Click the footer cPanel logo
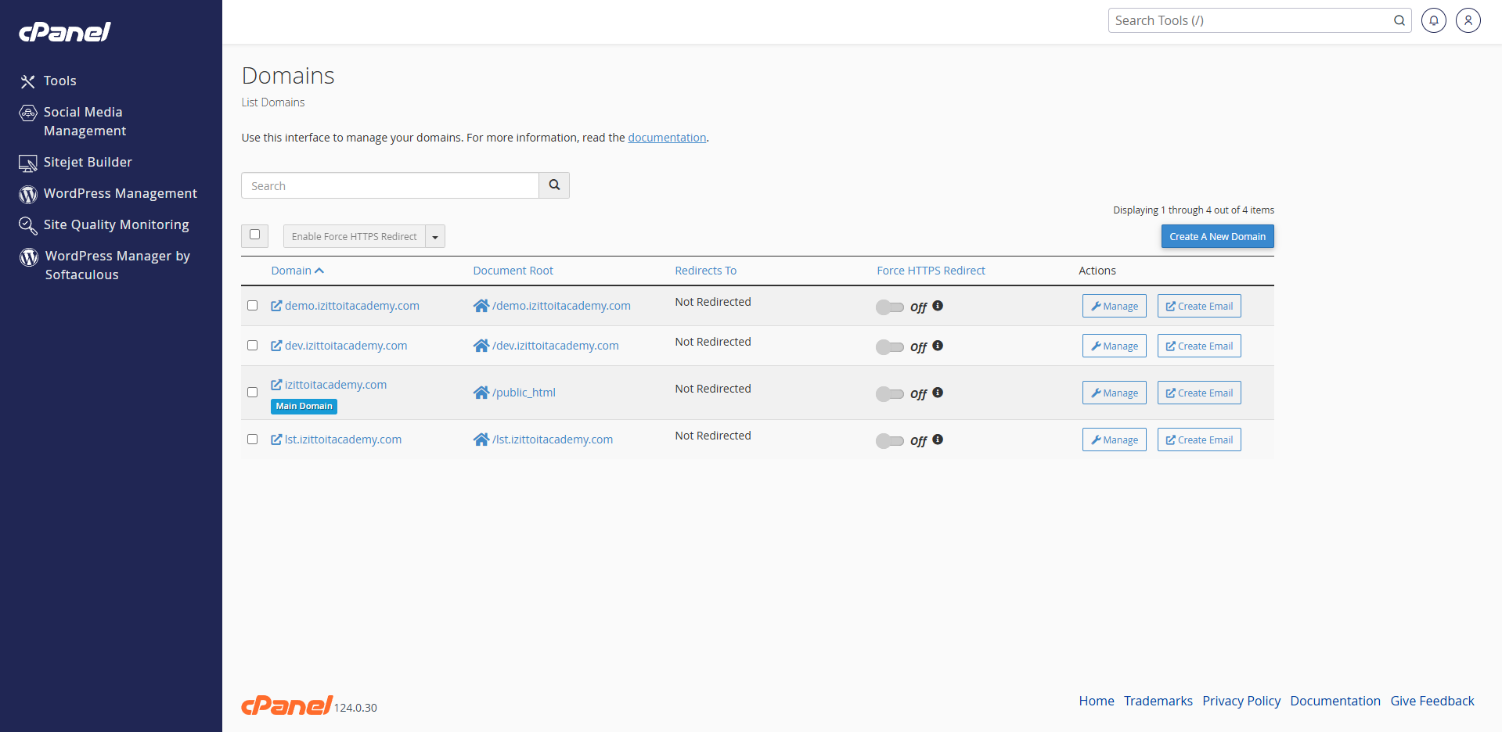Image resolution: width=1502 pixels, height=732 pixels. pos(286,705)
